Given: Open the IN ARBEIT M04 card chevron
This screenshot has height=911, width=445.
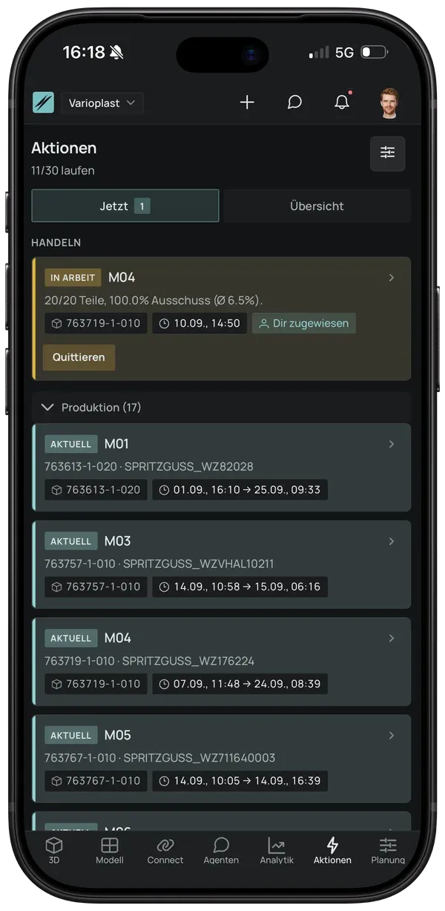Looking at the screenshot, I should (x=392, y=278).
